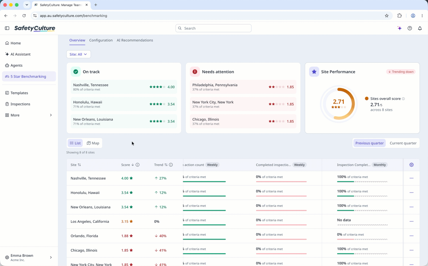
Task: Sort table by Trend arrows
Action: [x=166, y=165]
